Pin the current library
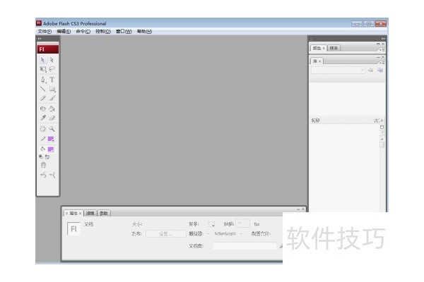 click(x=370, y=70)
